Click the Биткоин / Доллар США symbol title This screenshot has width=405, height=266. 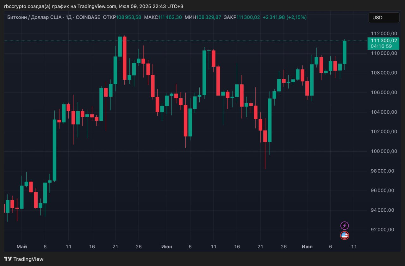pos(34,17)
